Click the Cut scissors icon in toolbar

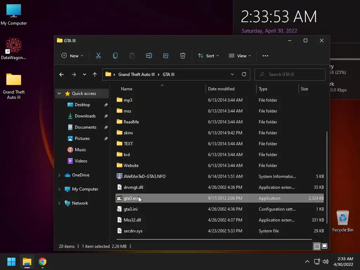(x=98, y=56)
